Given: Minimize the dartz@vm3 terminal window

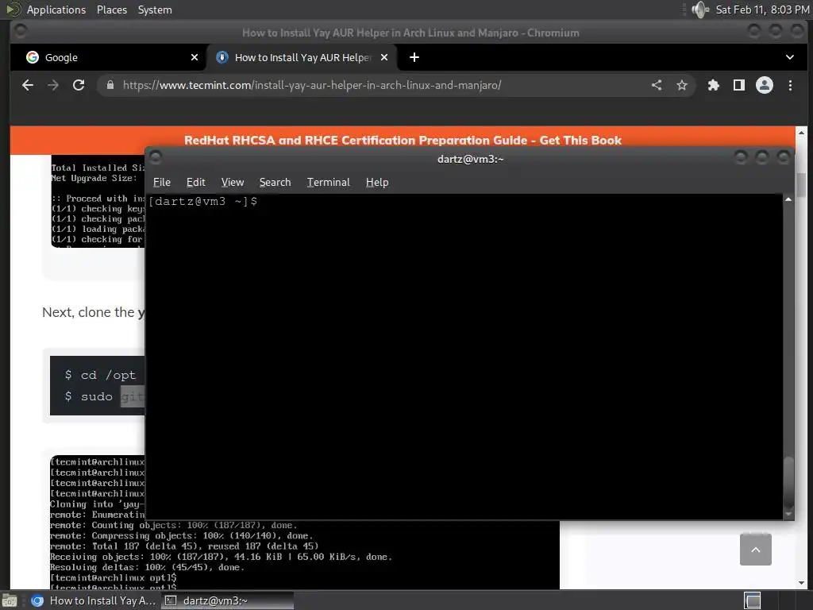Looking at the screenshot, I should pos(741,156).
